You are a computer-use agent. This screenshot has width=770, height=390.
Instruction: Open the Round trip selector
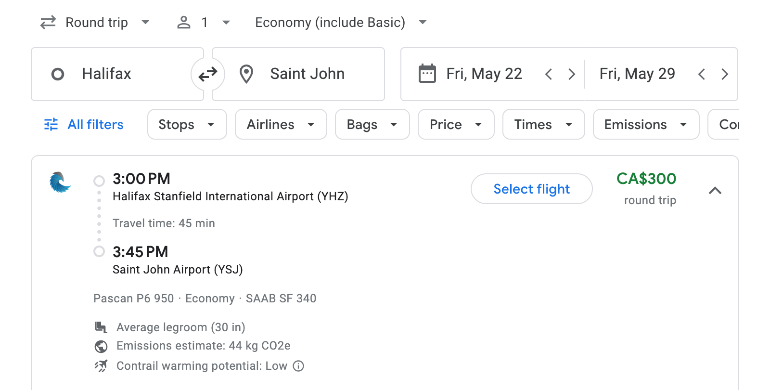[x=96, y=22]
